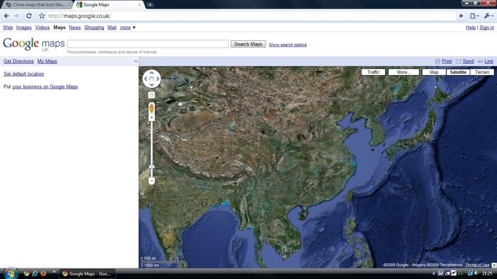497x279 pixels.
Task: Reload the page with browser refresh icon
Action: tap(29, 16)
